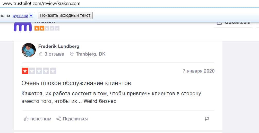The width and height of the screenshot is (259, 133).
Task: Click the review body text paragraph
Action: [111, 97]
